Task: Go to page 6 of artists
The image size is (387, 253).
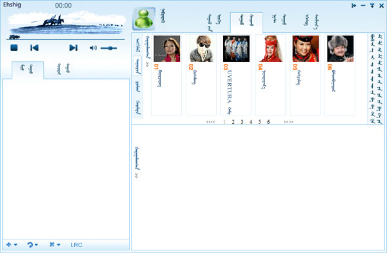Action: [268, 122]
